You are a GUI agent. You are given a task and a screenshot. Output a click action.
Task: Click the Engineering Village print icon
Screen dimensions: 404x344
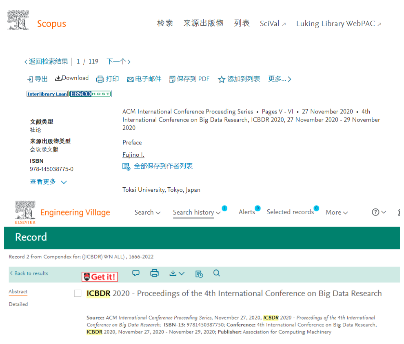(x=154, y=273)
